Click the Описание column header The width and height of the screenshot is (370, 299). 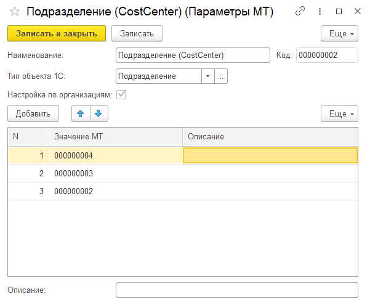270,136
